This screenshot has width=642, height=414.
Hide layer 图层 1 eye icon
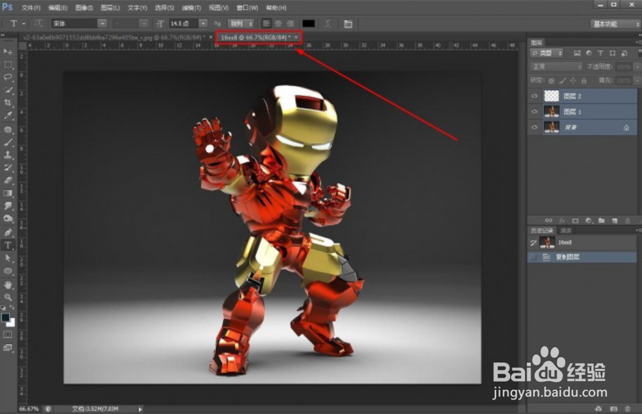[534, 111]
